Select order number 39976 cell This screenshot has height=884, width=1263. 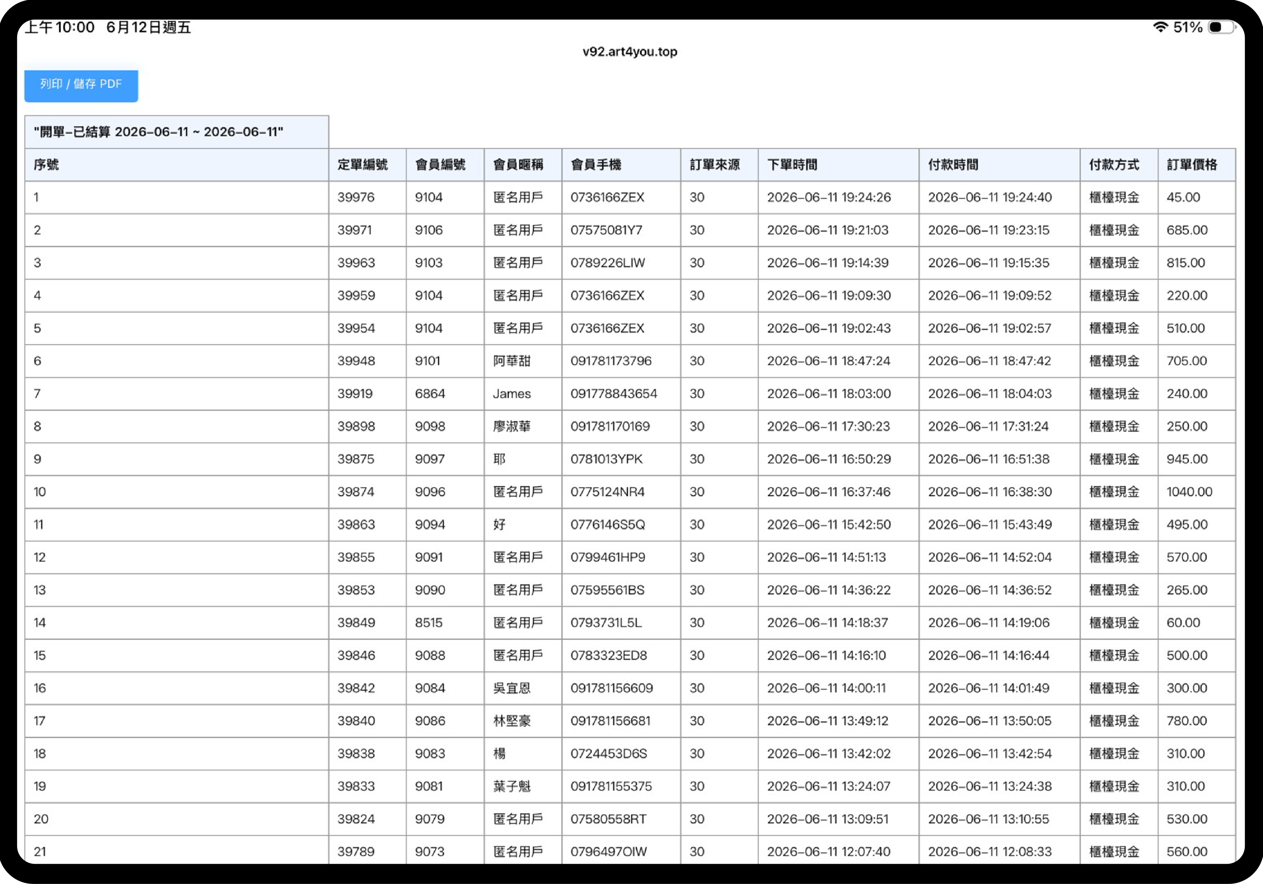point(367,198)
